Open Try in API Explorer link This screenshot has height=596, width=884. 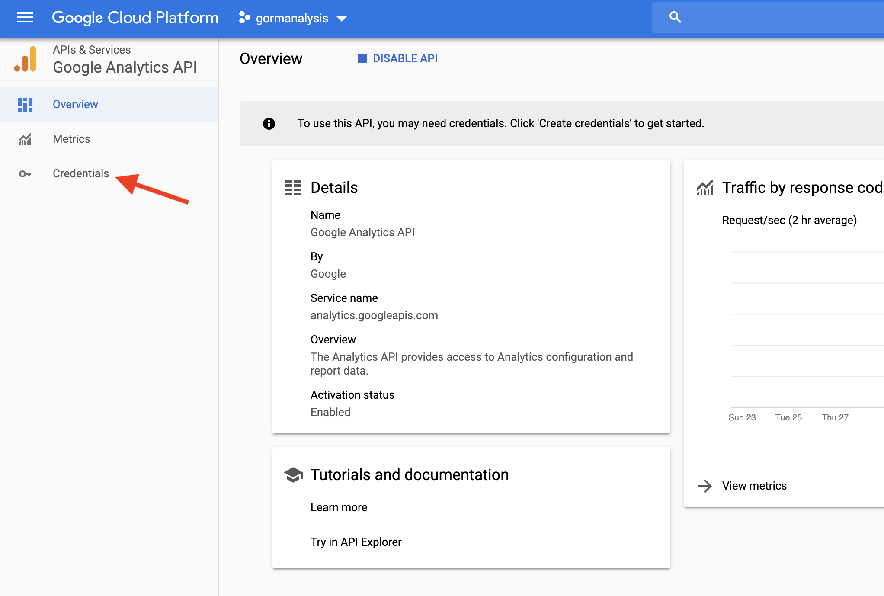click(356, 542)
